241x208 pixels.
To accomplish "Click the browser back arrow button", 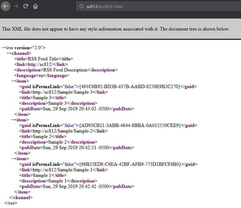I will (x=6, y=6).
